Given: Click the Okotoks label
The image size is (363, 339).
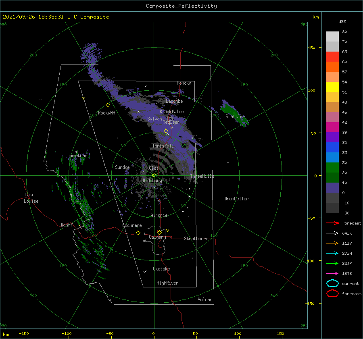Looking at the screenshot, I should point(161,269).
